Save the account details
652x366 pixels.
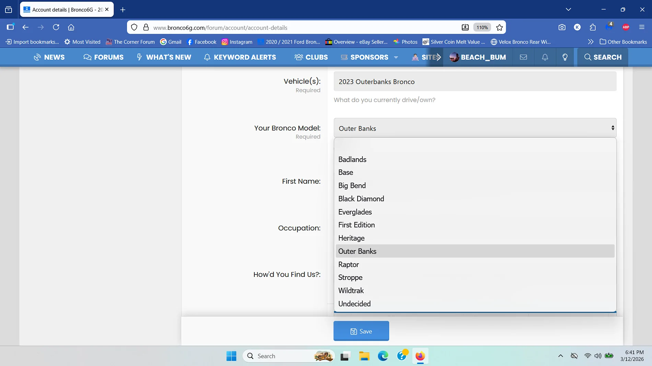[x=361, y=331]
